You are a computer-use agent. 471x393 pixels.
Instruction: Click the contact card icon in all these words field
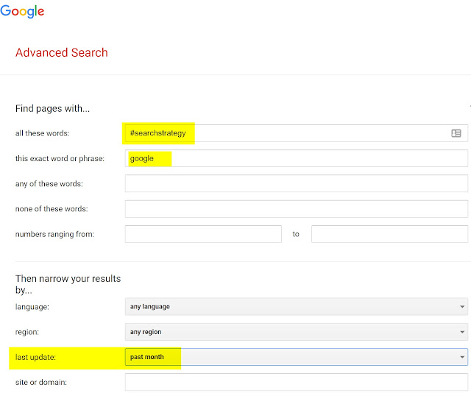coord(456,133)
